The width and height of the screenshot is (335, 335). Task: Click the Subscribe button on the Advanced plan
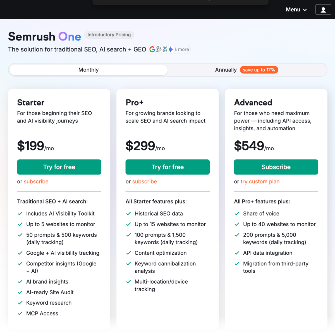(x=276, y=167)
